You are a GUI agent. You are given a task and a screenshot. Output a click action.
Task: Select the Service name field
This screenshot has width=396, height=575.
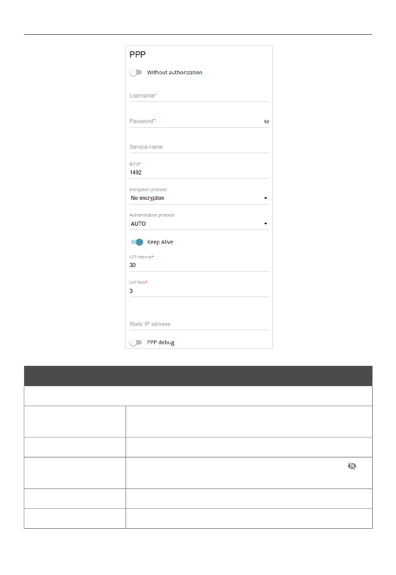199,147
